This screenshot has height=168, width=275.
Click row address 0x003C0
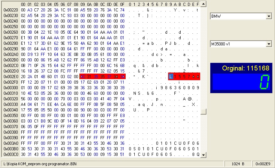11,154
